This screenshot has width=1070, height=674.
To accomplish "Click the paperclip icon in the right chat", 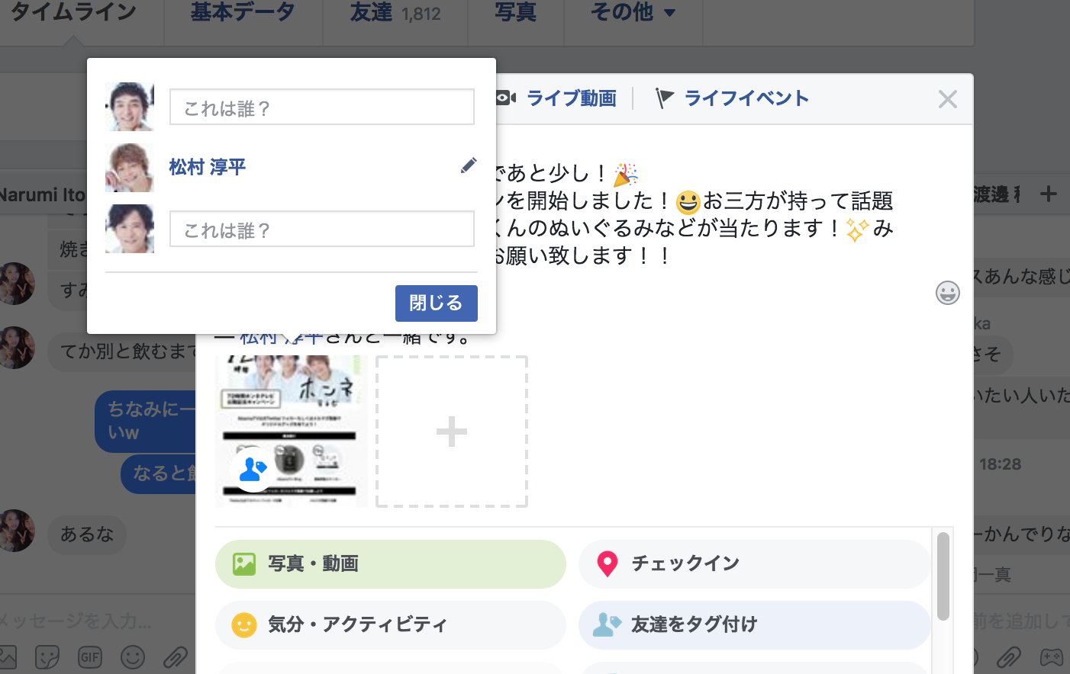I will [1009, 656].
